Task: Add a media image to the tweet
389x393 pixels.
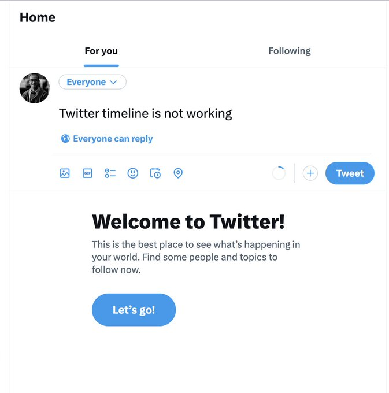Action: [x=65, y=173]
